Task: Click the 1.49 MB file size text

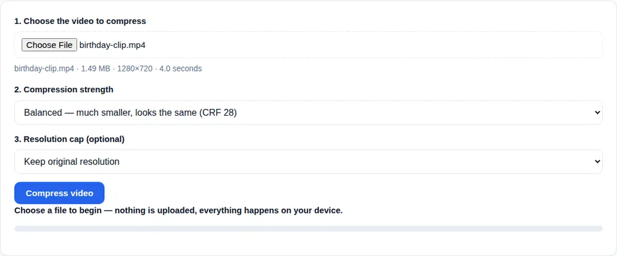Action: coord(96,69)
